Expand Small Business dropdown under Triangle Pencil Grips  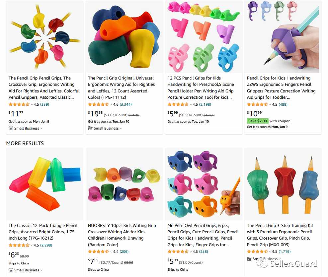pos(41,270)
